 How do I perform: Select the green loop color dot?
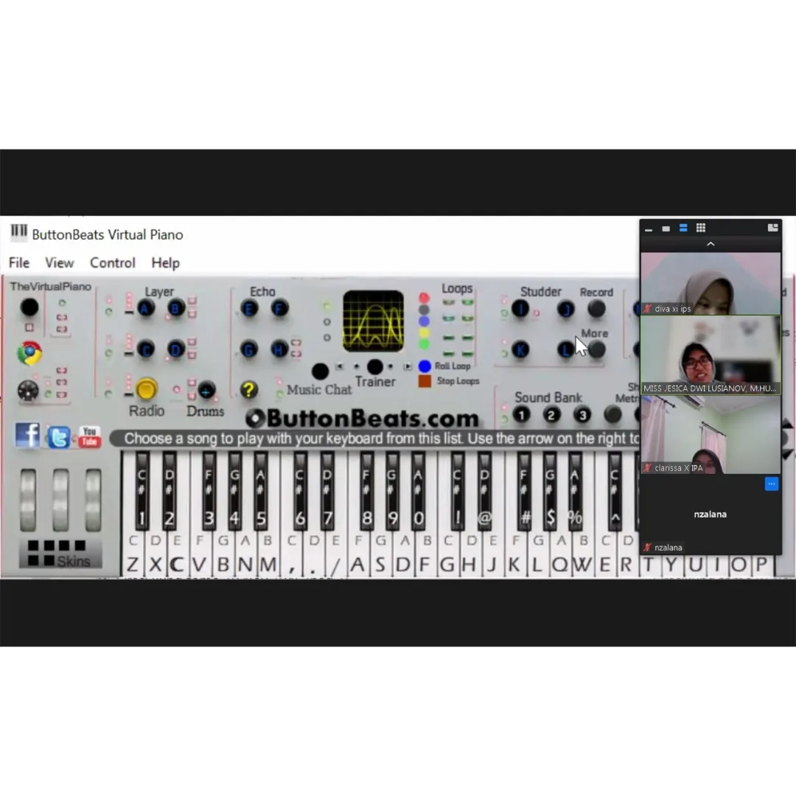[x=425, y=345]
